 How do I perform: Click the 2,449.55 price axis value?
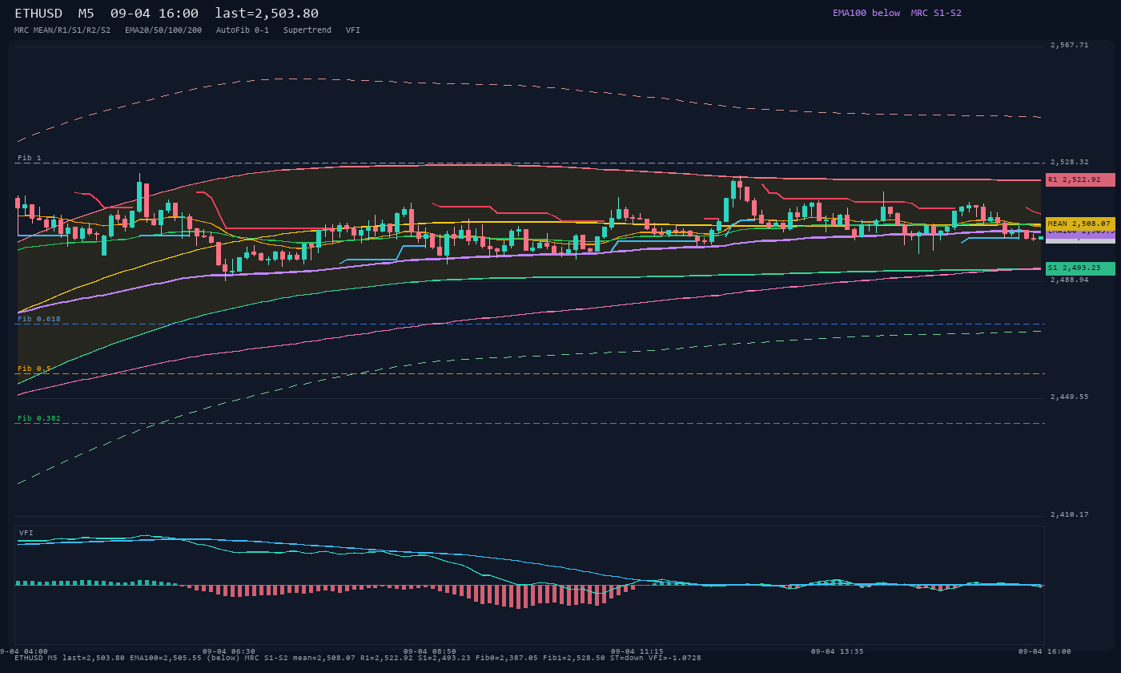tap(1070, 397)
